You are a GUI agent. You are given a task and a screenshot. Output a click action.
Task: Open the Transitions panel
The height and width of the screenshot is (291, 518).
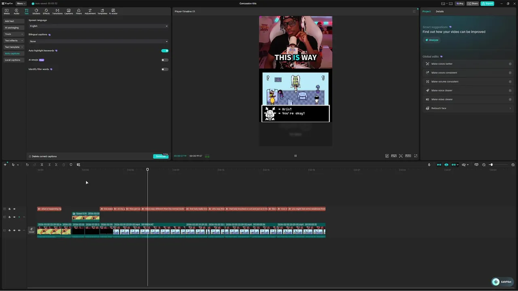click(x=57, y=11)
